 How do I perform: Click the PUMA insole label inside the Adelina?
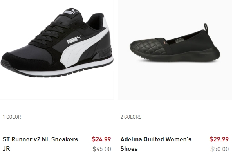(180, 41)
